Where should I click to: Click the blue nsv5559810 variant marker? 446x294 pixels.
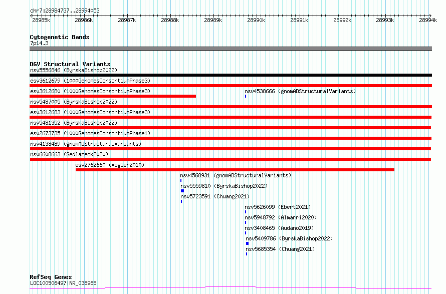point(182,191)
